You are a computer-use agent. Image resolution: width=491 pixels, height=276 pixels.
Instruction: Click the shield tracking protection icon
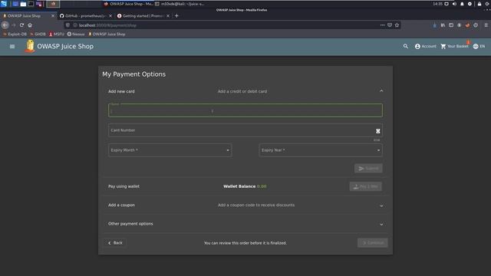[68, 25]
